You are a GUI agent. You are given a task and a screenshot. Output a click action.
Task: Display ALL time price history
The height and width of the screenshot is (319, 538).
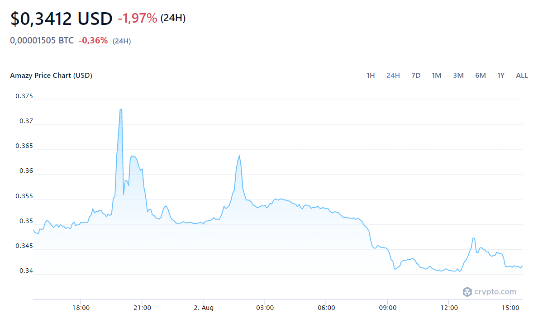click(x=522, y=76)
